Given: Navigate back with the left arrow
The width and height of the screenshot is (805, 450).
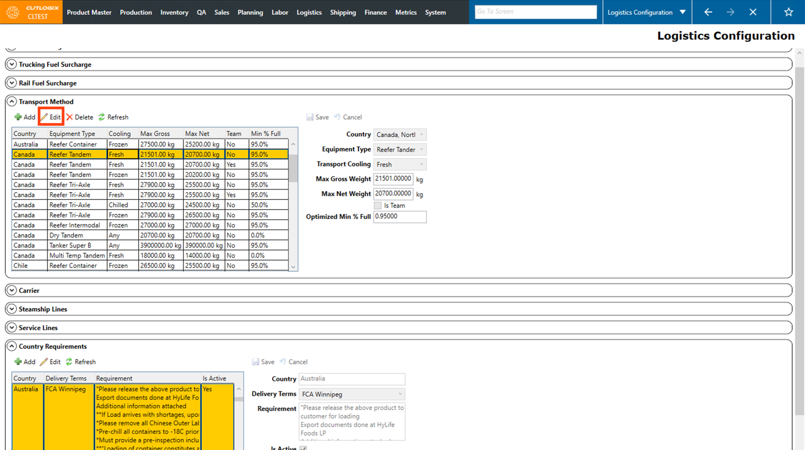Looking at the screenshot, I should pyautogui.click(x=708, y=12).
